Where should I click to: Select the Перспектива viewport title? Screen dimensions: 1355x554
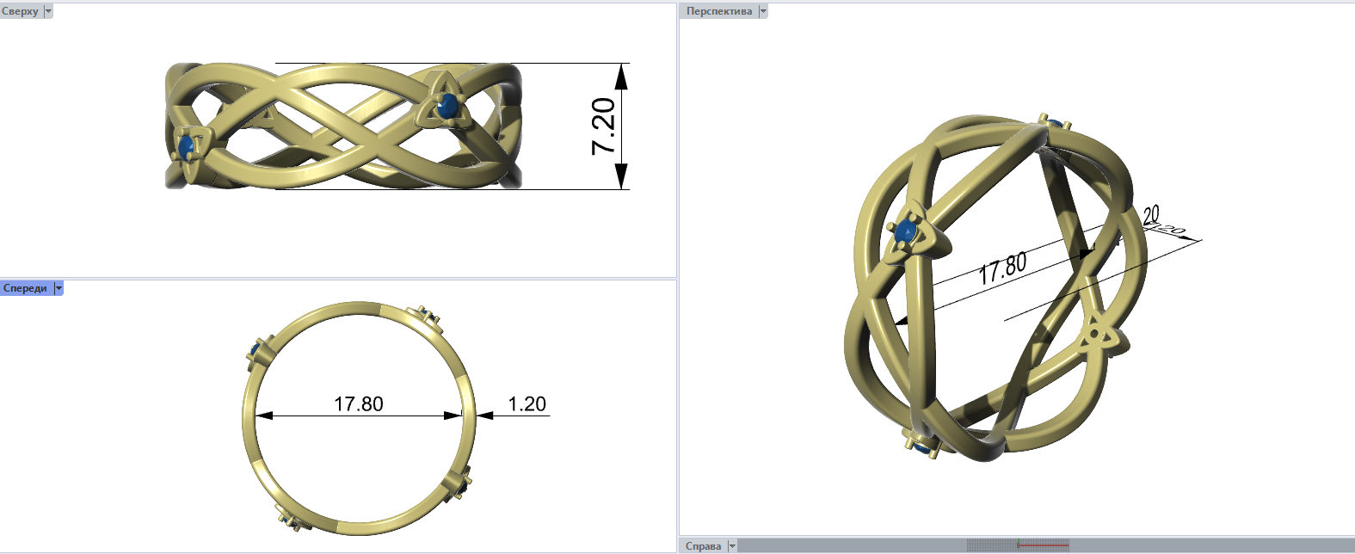coord(719,11)
